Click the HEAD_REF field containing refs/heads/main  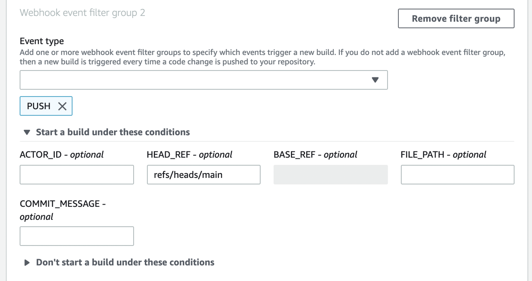[x=203, y=174]
